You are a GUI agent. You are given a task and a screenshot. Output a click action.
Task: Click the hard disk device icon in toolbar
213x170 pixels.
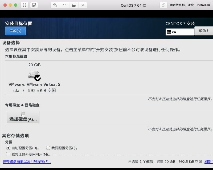pos(74,5)
